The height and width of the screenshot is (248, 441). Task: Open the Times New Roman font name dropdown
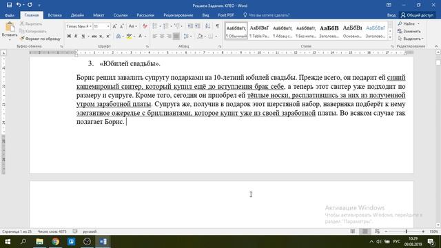pyautogui.click(x=90, y=26)
